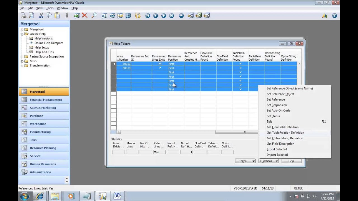Click the Field Filter toolbar icon
This screenshot has width=358, height=201.
pos(104,16)
